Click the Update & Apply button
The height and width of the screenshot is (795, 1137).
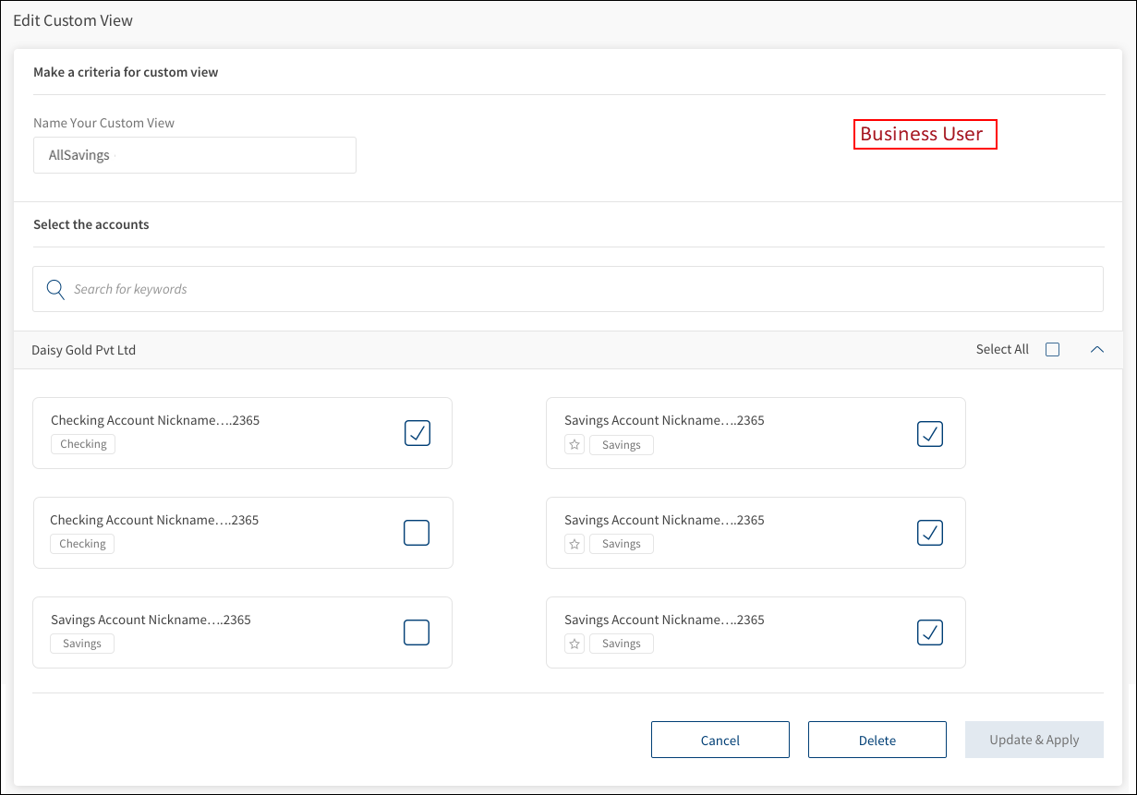(1034, 740)
